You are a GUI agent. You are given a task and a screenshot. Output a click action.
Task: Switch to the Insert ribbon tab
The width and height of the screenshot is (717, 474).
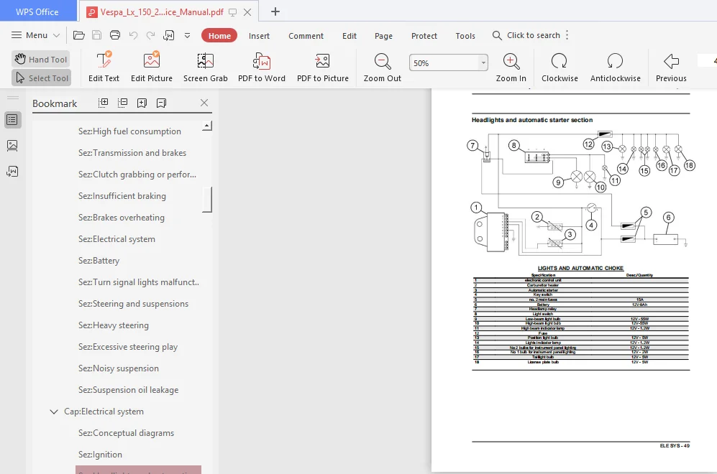[259, 36]
